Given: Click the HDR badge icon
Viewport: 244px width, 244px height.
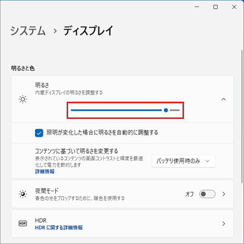Looking at the screenshot, I should 23,224.
